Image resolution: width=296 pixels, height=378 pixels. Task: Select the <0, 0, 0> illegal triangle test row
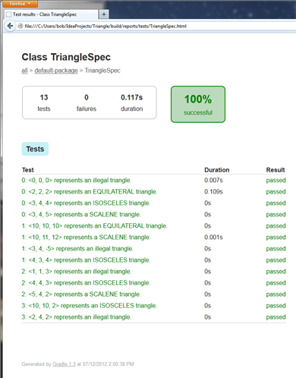pos(154,181)
